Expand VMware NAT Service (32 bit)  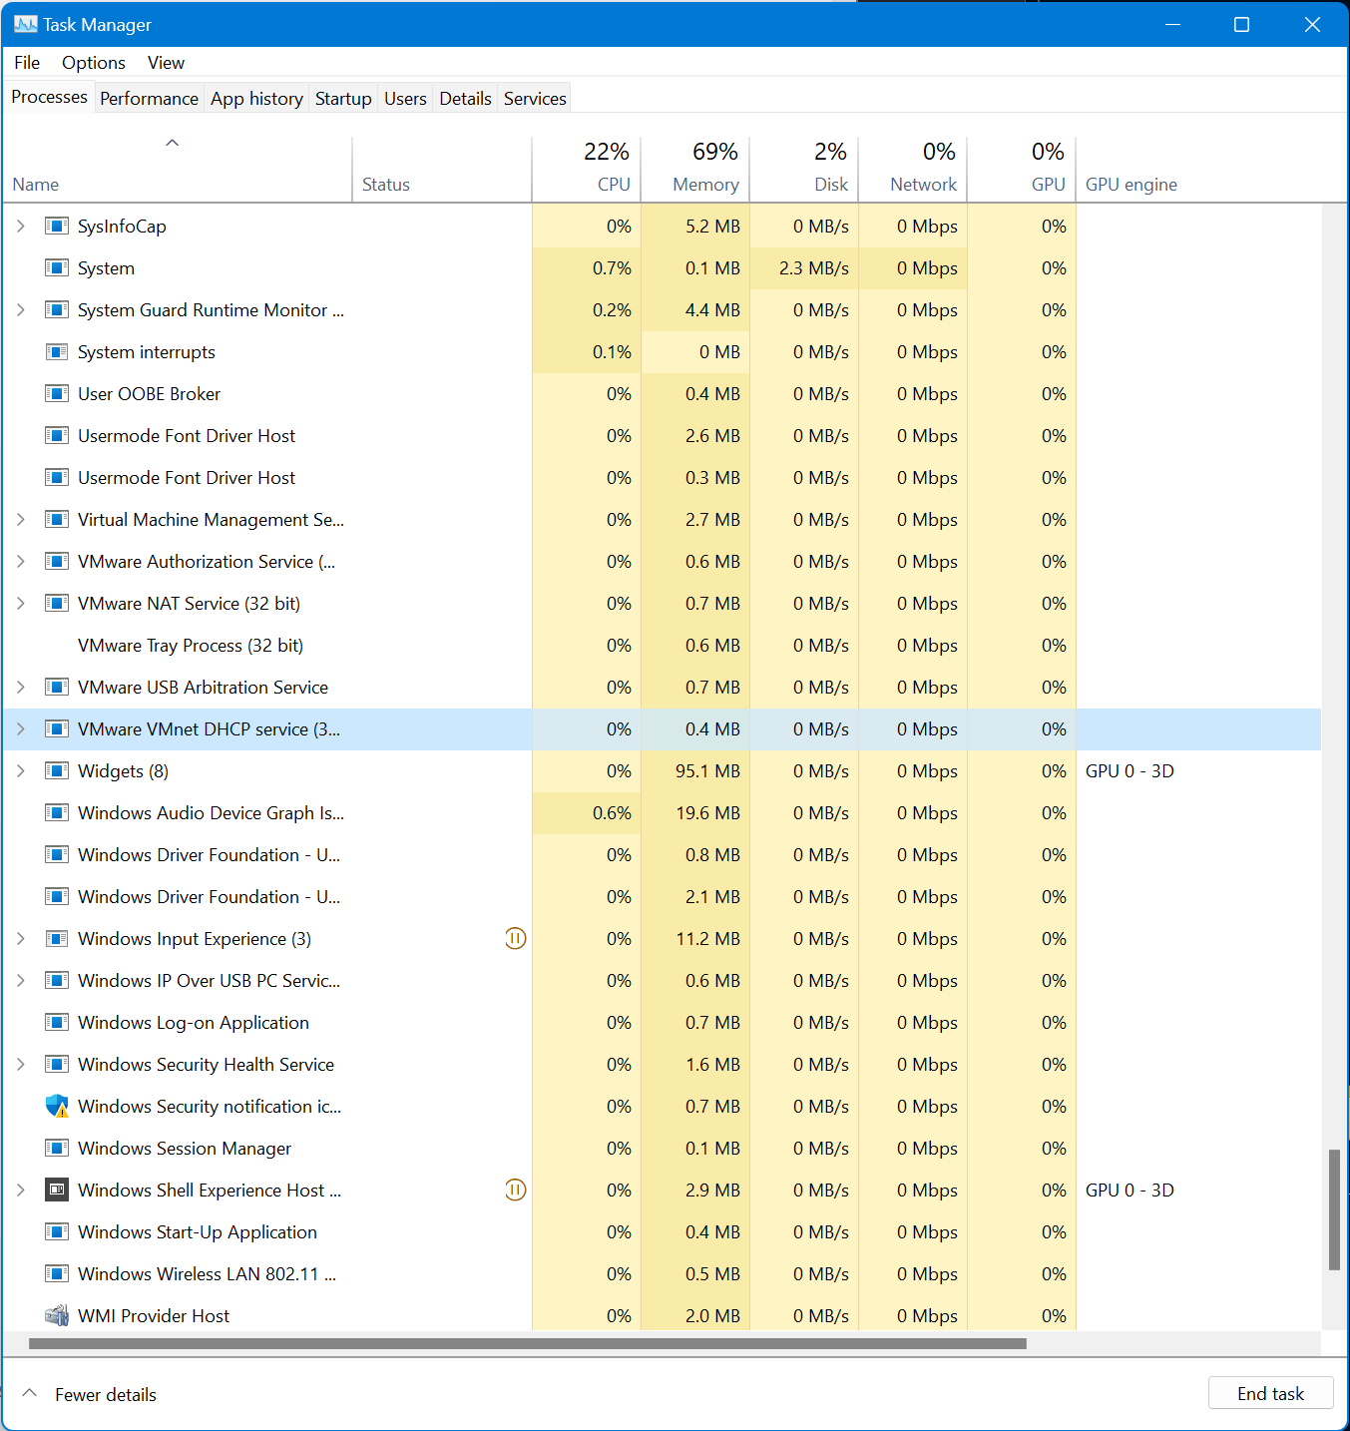click(21, 603)
